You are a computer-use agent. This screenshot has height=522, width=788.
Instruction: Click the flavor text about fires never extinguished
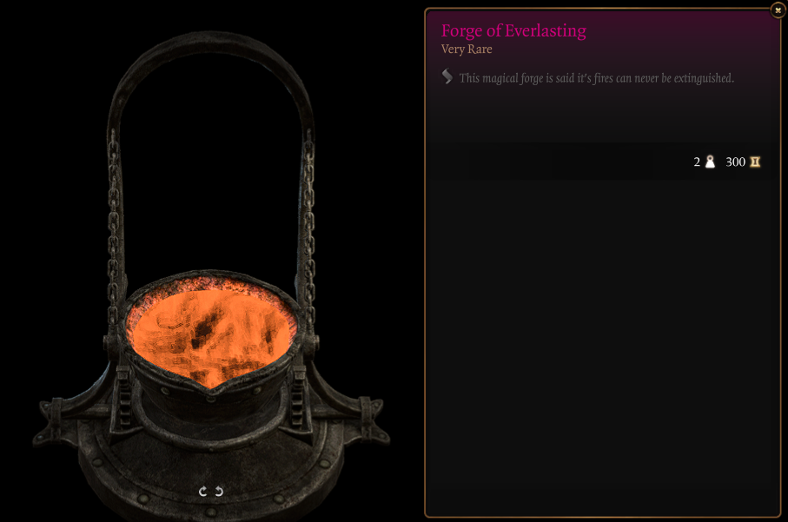(x=597, y=78)
